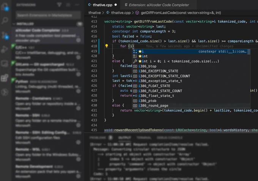258x181 pixels.
Task: Open the DEBUG CONSOLE panel tab
Action: (170, 138)
